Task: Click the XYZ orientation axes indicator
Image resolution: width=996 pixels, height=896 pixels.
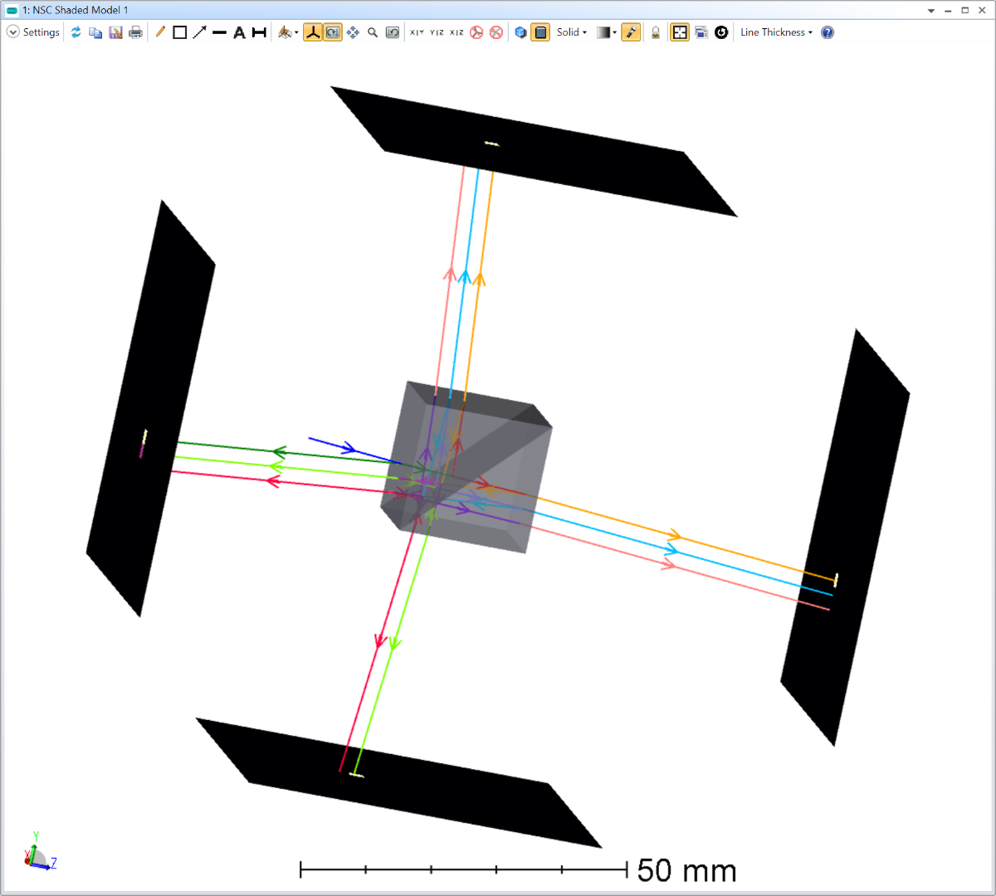Action: click(39, 850)
